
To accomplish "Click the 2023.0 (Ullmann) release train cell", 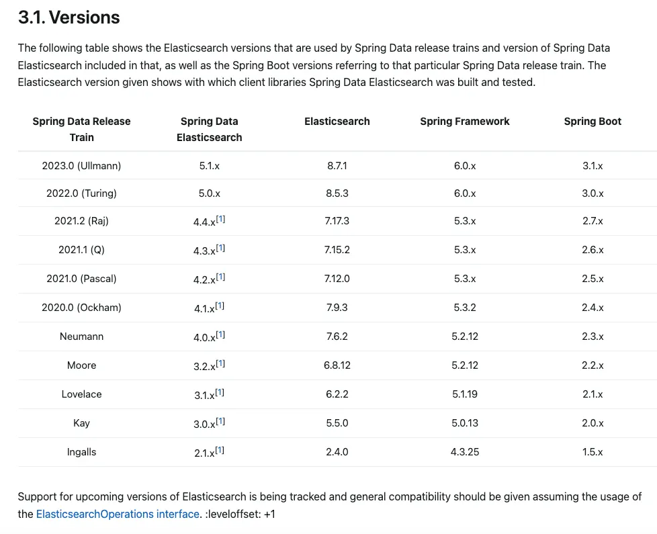I will 81,165.
